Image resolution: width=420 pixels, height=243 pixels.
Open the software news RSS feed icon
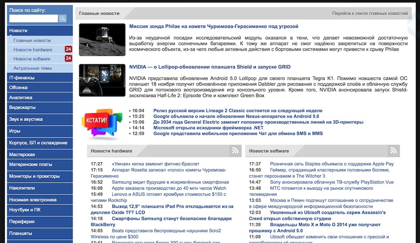[393, 151]
